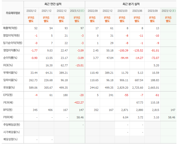
Task: Click the PER value 110.18
Action: click(x=155, y=102)
